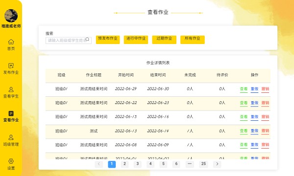This screenshot has width=294, height=176.
Task: Go to page 3
Action: (x=137, y=164)
